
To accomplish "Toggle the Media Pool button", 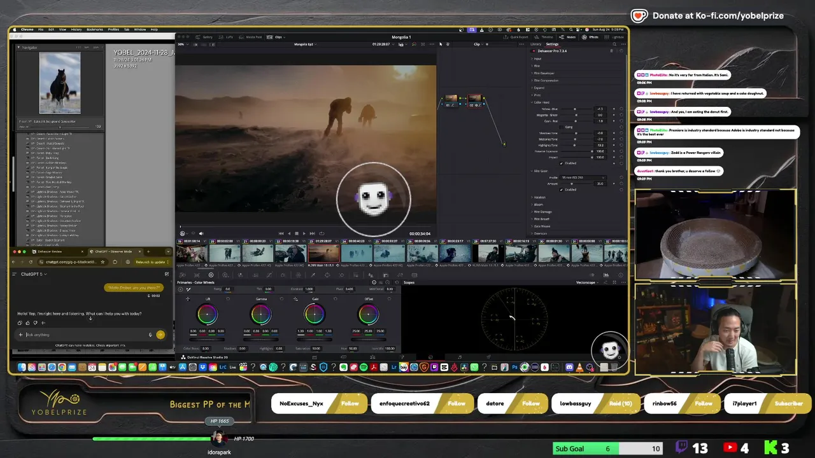I will [251, 37].
